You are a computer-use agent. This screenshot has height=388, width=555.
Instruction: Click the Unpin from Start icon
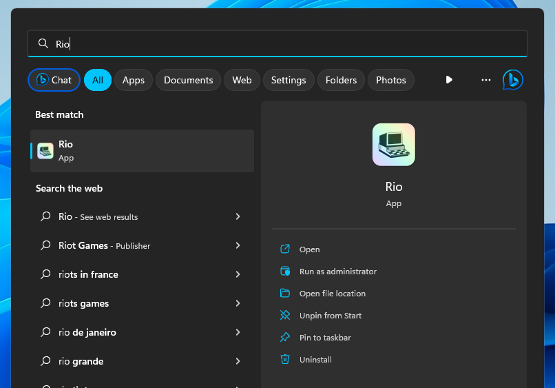tap(285, 315)
